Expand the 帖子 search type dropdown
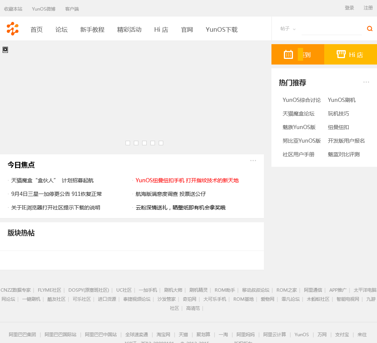 click(x=288, y=29)
